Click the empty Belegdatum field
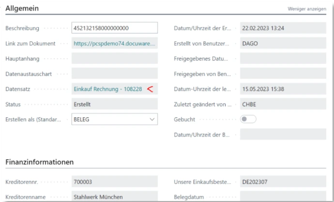 (x=283, y=197)
